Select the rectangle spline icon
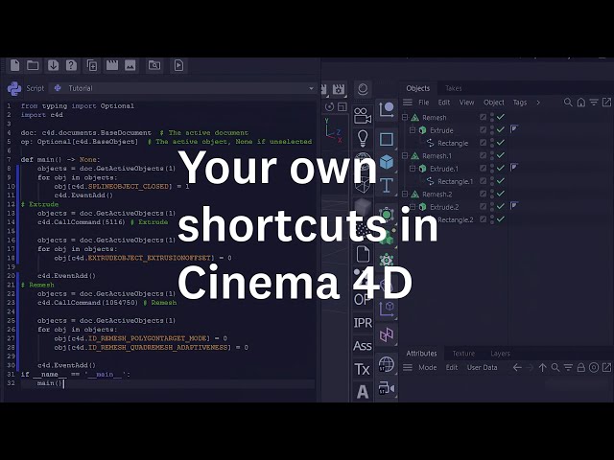 click(x=387, y=139)
